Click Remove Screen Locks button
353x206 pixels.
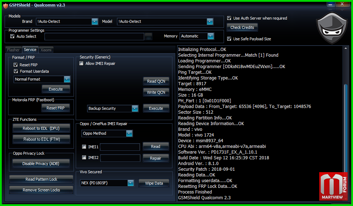(41, 190)
